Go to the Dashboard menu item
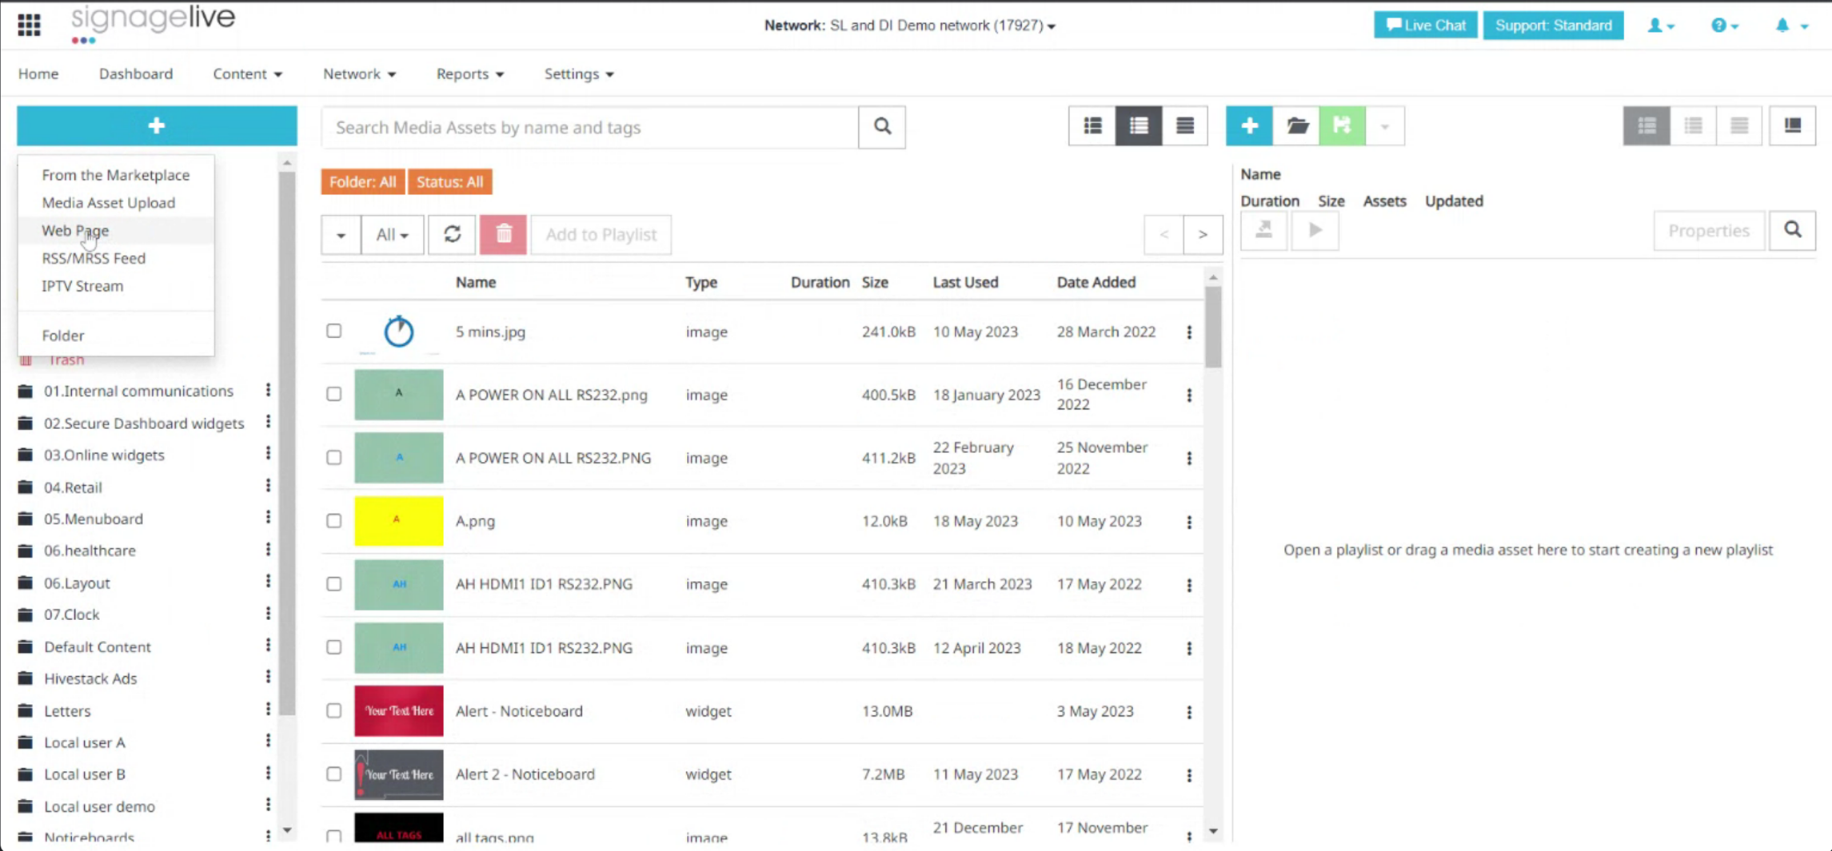Viewport: 1832px width, 851px height. 136,74
